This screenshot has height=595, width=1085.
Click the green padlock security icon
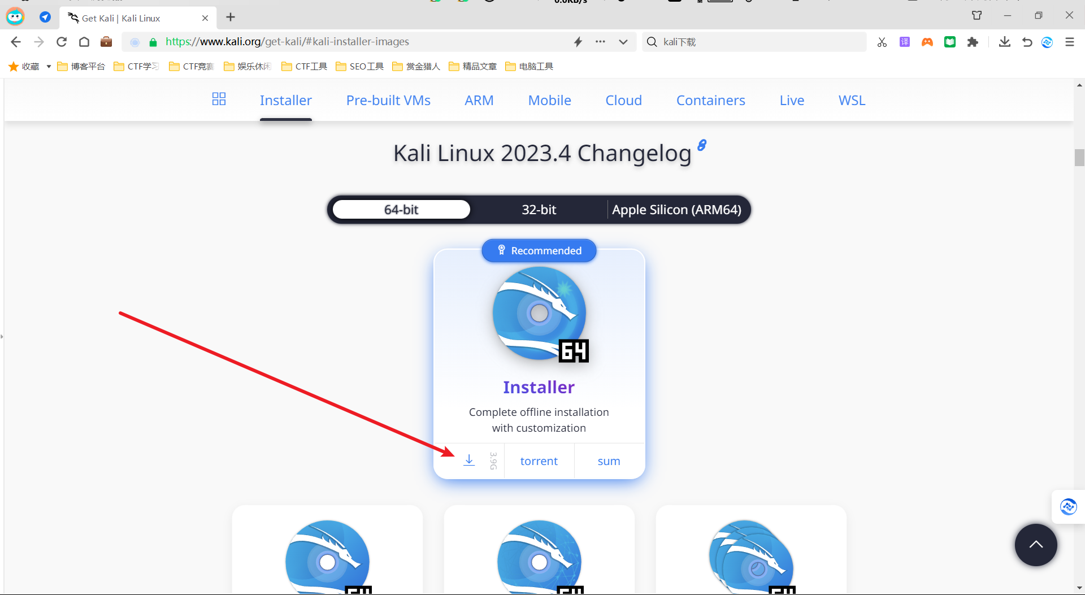point(153,42)
